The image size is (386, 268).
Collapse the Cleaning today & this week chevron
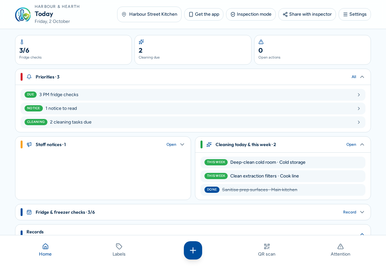coord(362,144)
